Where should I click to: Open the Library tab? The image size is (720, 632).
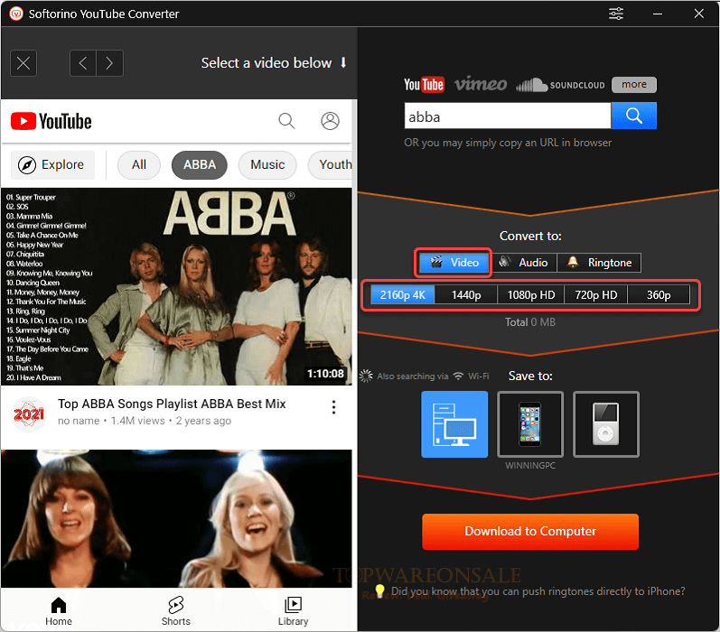point(293,611)
